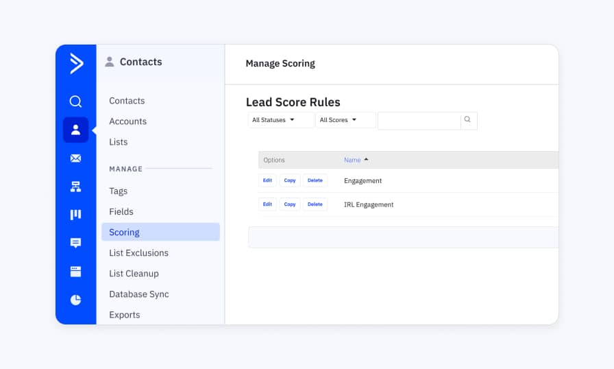Click the ActiveCampaign logo icon
Viewport: 614px width, 369px height.
(x=76, y=64)
